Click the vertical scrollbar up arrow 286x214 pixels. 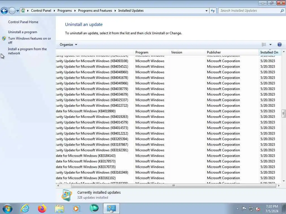tap(283, 52)
